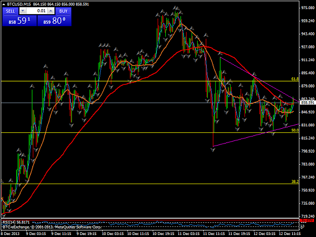
Task: Click the 9 Dec 03:15 time label
Action: (x=36, y=233)
